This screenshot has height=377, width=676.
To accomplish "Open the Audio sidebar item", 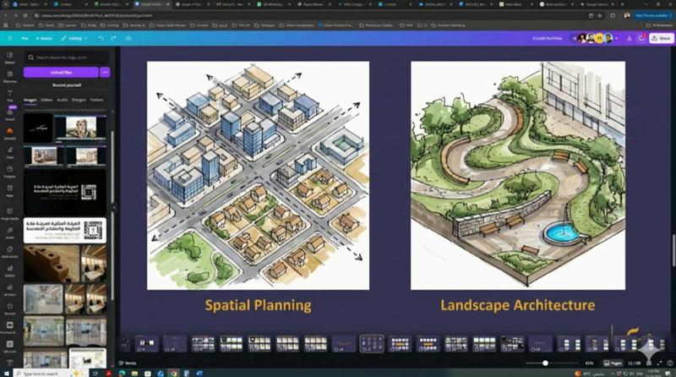I will click(x=9, y=232).
